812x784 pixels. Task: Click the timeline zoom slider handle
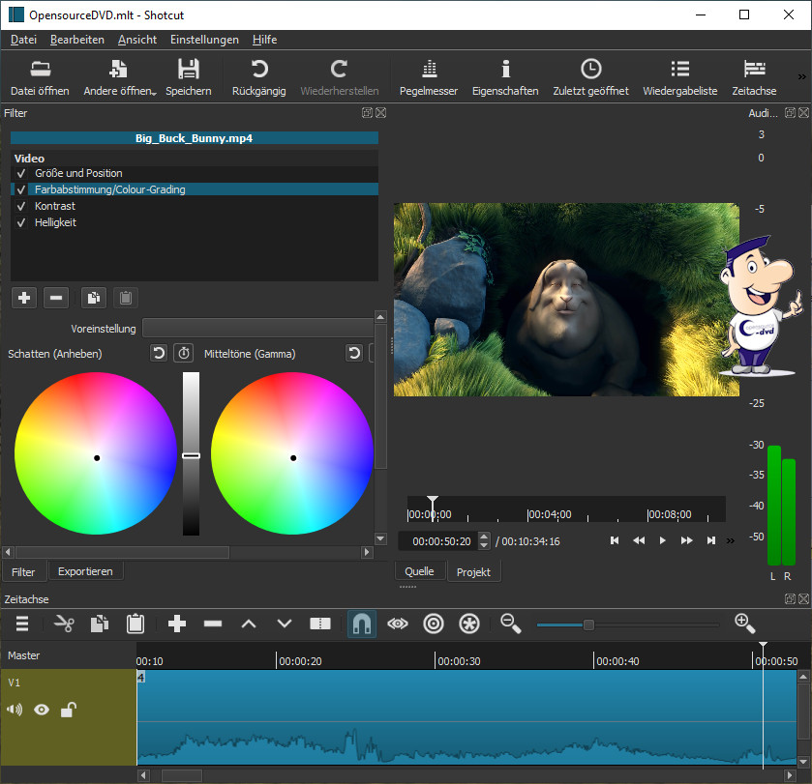[x=587, y=624]
